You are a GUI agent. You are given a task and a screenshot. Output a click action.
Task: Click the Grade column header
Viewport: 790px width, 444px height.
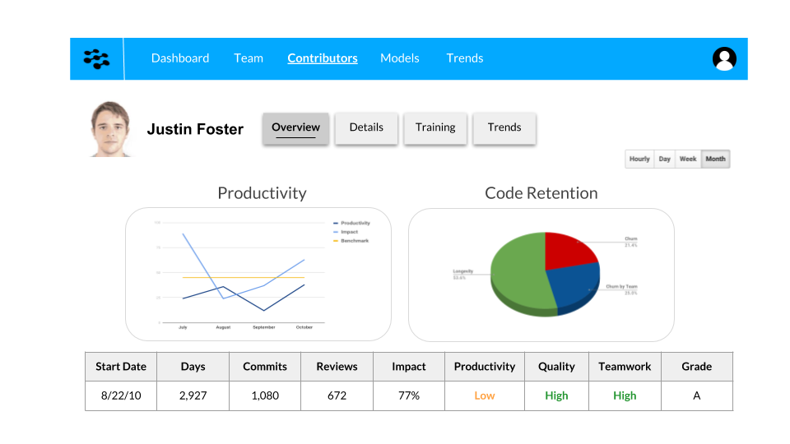pyautogui.click(x=697, y=367)
